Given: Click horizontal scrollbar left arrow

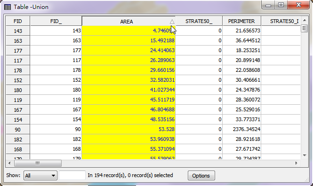Looking at the screenshot, I should [9, 163].
